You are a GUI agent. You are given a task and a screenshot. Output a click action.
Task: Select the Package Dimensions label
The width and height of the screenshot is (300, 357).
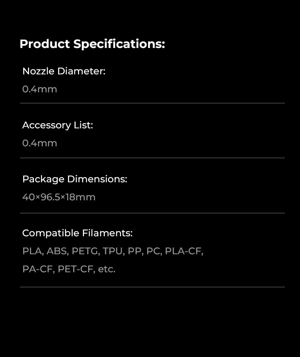[x=75, y=179]
